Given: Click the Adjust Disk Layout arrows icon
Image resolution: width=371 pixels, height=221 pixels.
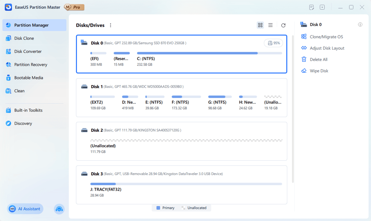Looking at the screenshot, I should click(x=304, y=48).
